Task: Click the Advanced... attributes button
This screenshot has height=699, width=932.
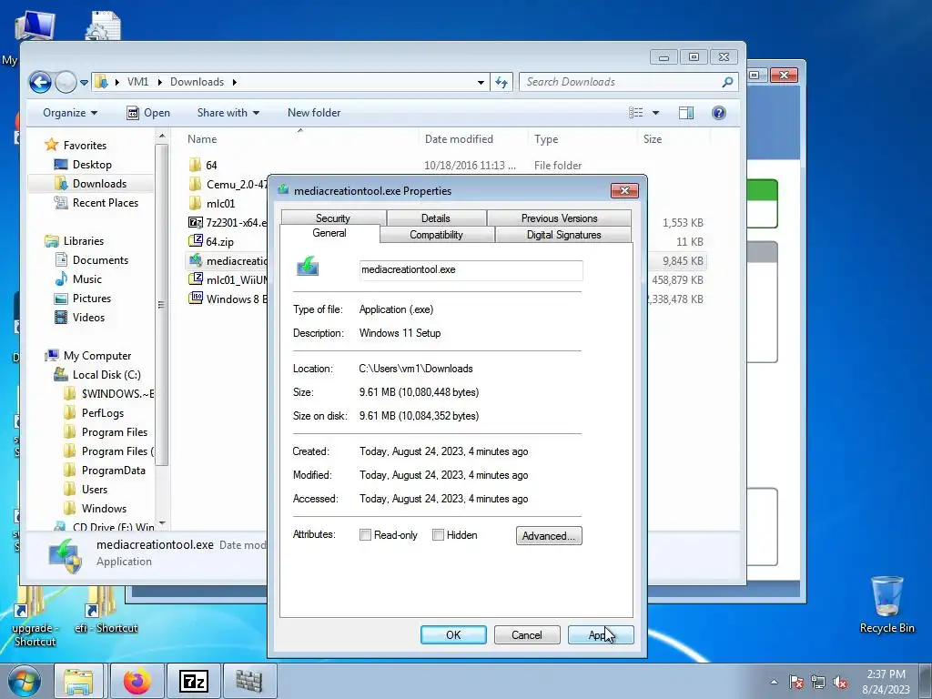Action: click(x=549, y=535)
